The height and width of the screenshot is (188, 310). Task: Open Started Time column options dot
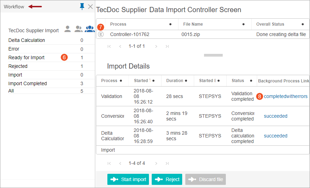coord(153,80)
